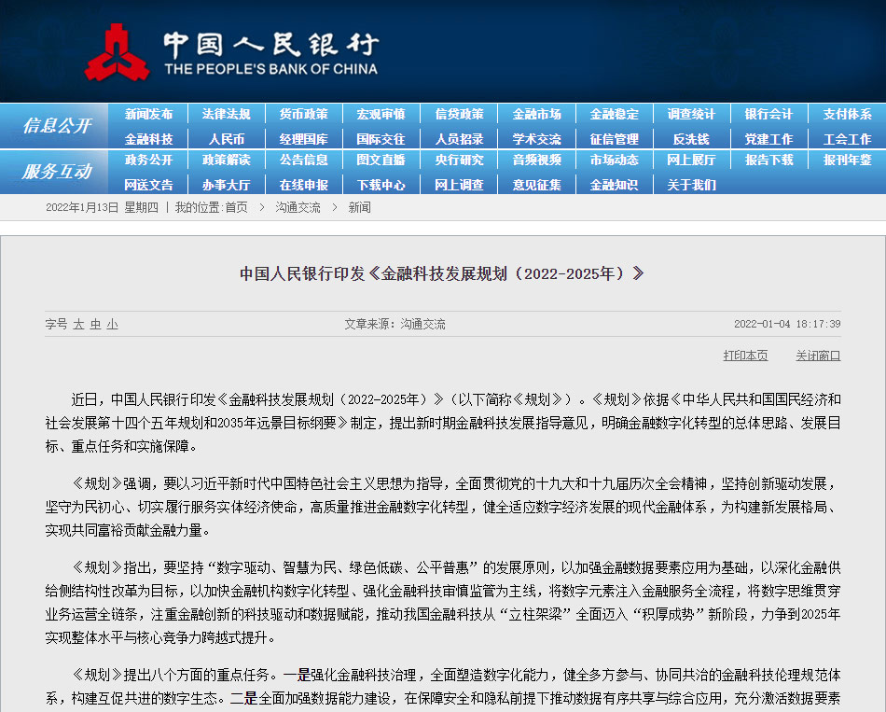Image resolution: width=886 pixels, height=712 pixels.
Task: Open 在线申报 link
Action: coord(303,185)
